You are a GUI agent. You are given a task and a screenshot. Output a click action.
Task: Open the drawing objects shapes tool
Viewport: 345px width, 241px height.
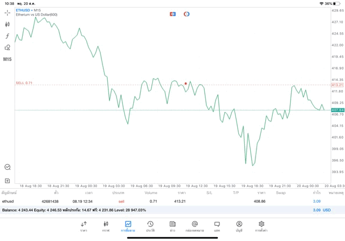8,47
